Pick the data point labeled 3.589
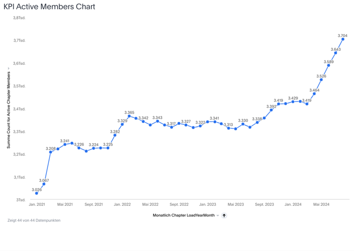The width and height of the screenshot is (354, 251). 329,65
